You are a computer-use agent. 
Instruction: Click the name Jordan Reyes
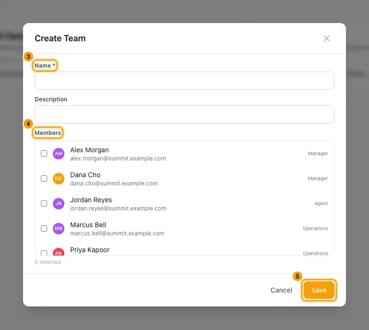[91, 200]
